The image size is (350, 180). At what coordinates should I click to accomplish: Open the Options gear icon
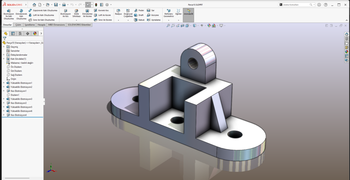[107, 5]
